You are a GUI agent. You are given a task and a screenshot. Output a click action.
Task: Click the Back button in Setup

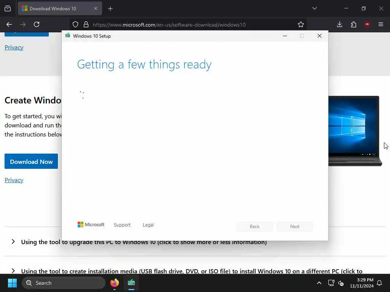pyautogui.click(x=254, y=227)
